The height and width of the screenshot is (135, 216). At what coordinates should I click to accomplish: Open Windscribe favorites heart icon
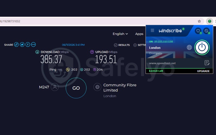[198, 31]
